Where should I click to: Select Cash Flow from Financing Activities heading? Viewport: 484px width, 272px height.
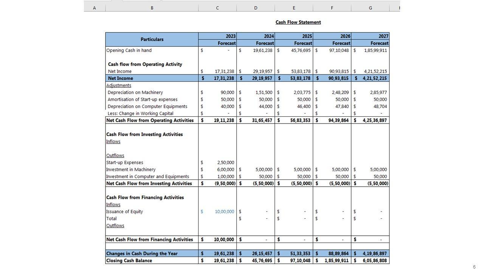[x=145, y=198]
